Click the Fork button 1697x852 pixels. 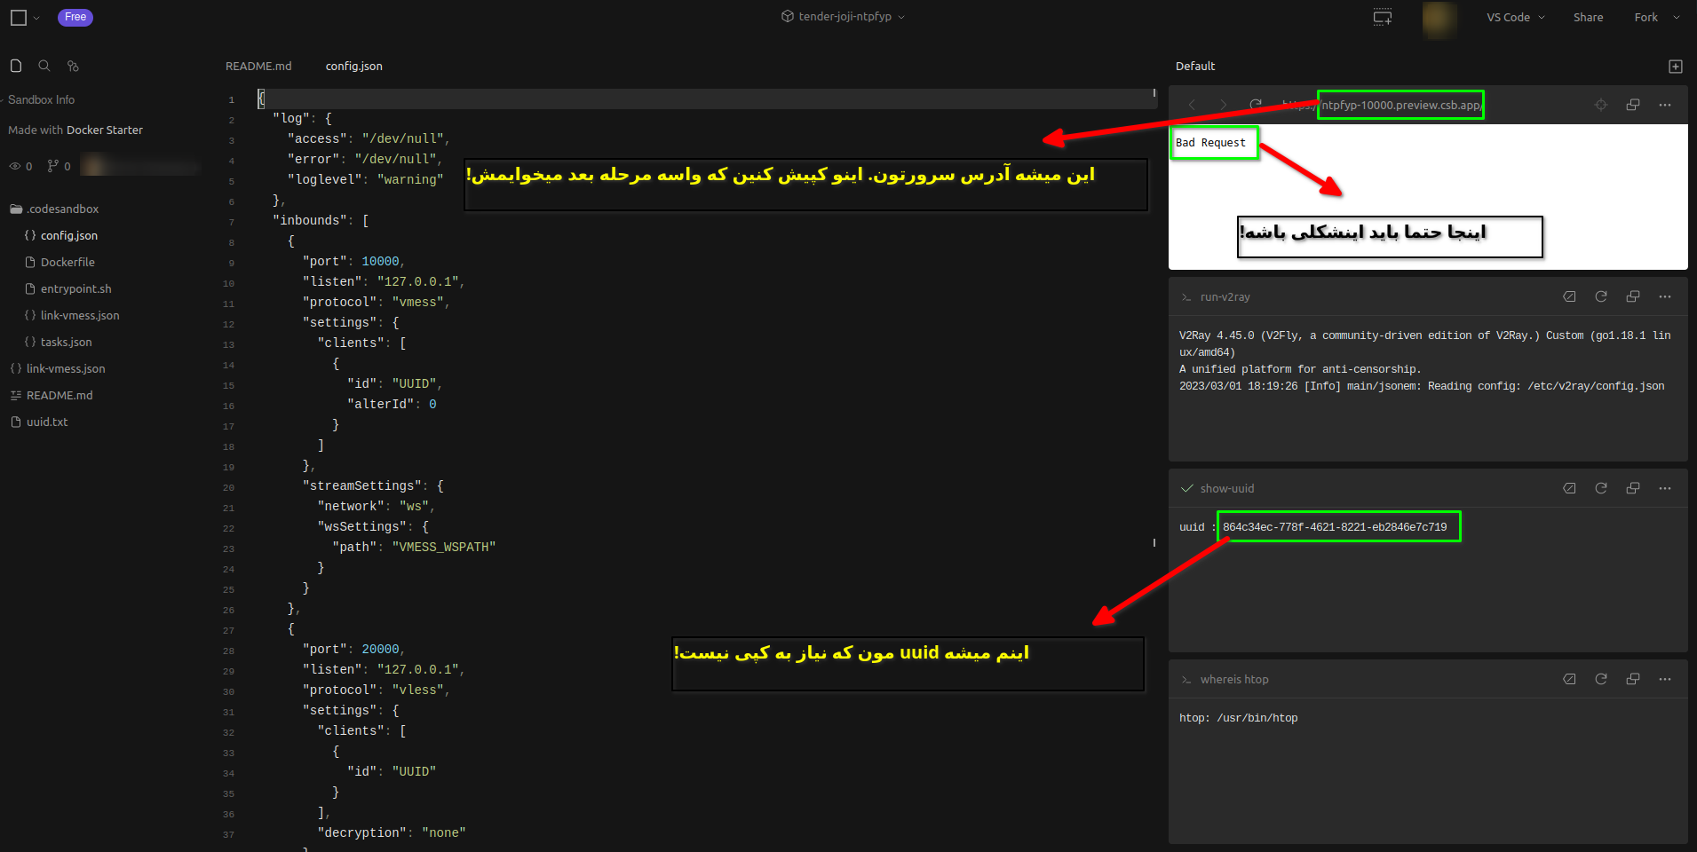[1645, 18]
